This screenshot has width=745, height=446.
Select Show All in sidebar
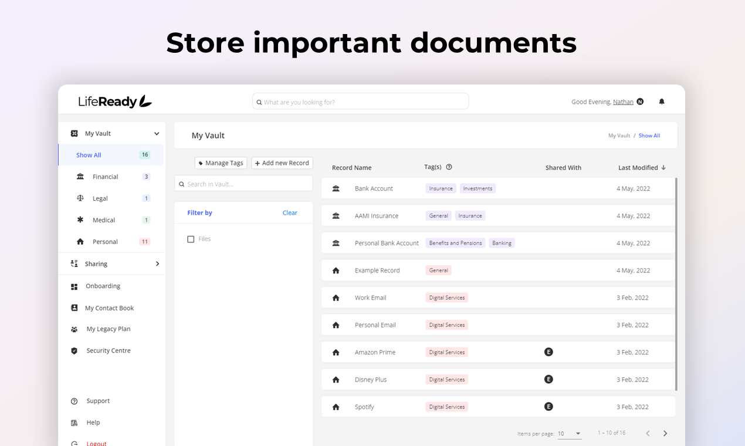pos(111,155)
